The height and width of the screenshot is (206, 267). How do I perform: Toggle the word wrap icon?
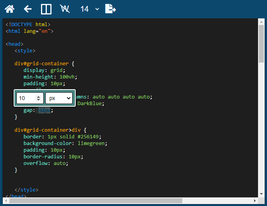tap(65, 9)
